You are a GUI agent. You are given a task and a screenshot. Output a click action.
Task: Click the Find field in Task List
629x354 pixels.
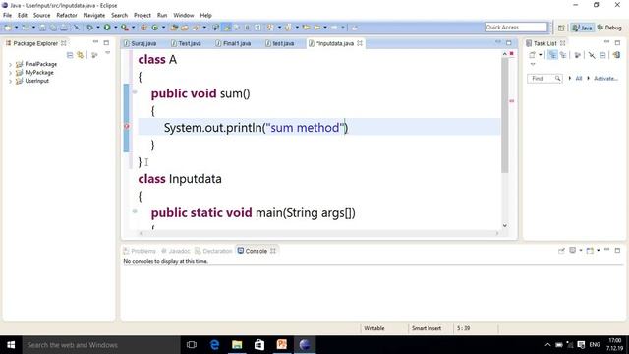click(543, 79)
